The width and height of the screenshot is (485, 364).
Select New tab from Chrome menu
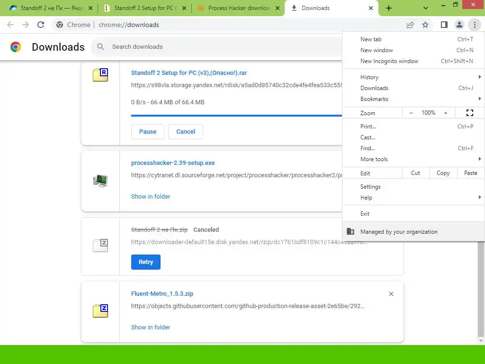[x=413, y=39]
